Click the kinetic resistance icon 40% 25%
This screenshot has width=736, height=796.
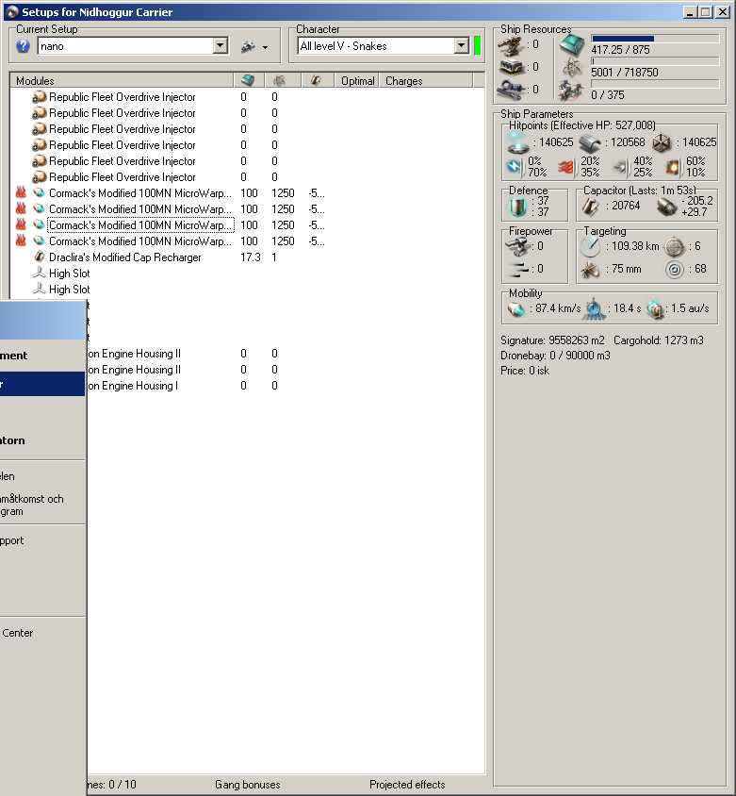(x=621, y=167)
